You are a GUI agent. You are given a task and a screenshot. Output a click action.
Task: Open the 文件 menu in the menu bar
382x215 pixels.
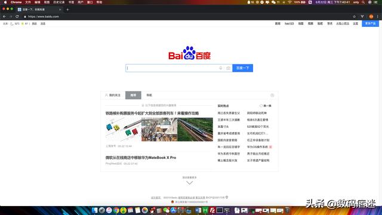tap(28, 2)
